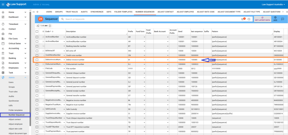Open the Adjust Contact tab
This screenshot has width=288, height=135.
click(165, 12)
